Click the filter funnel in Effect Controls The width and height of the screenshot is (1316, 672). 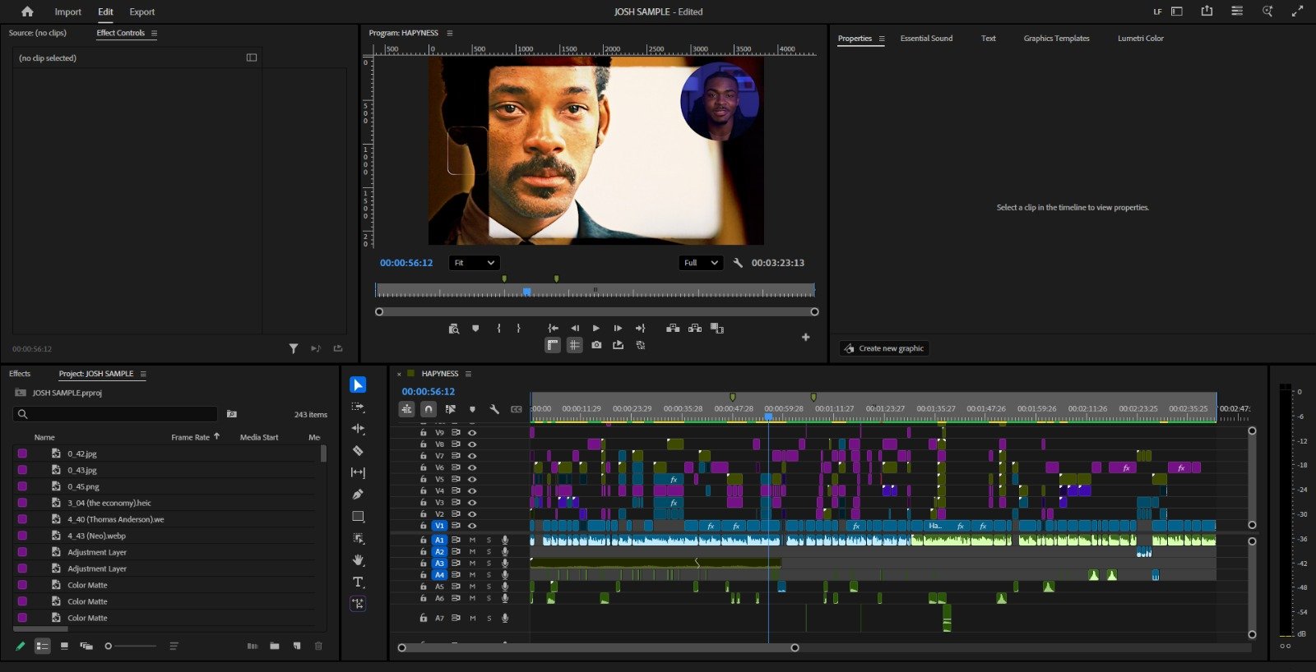(294, 348)
